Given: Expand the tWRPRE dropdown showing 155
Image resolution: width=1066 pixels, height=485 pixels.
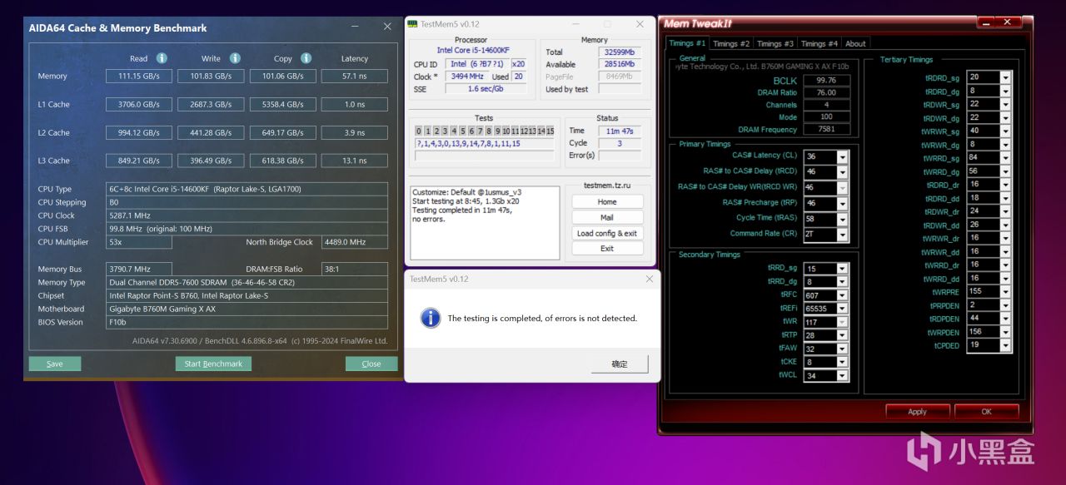Looking at the screenshot, I should 1005,292.
